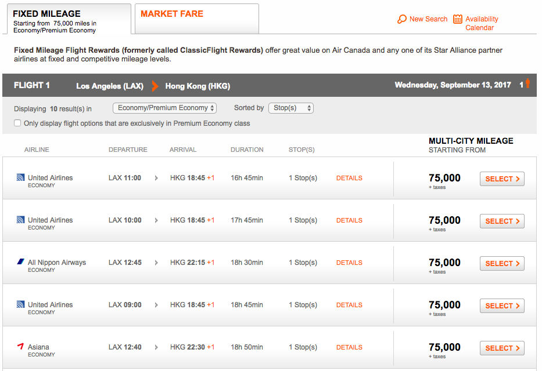This screenshot has width=542, height=371.
Task: Click the MULTI-CITY MILEAGE heading
Action: pyautogui.click(x=471, y=141)
